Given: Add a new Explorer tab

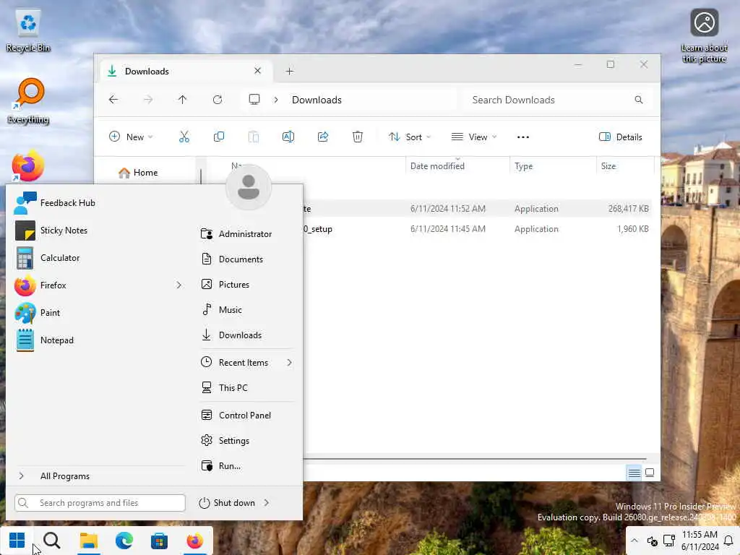Looking at the screenshot, I should tap(290, 72).
